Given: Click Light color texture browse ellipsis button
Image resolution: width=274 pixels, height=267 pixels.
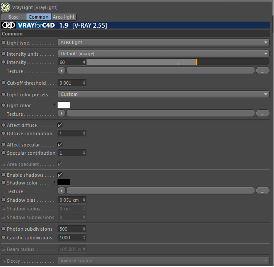Looking at the screenshot, I should (263, 113).
